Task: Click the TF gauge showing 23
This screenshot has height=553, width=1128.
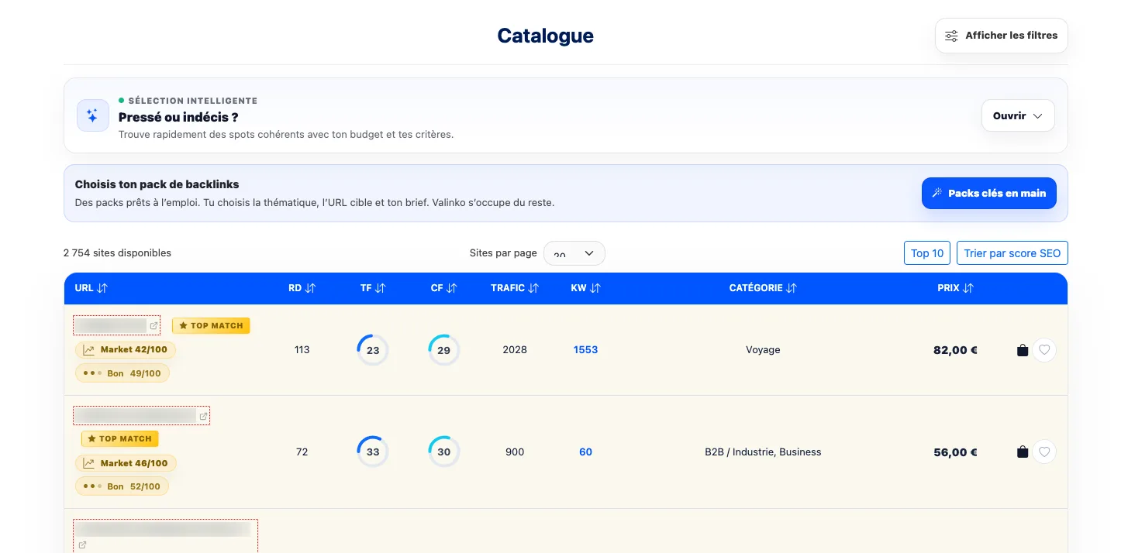Action: pos(373,350)
